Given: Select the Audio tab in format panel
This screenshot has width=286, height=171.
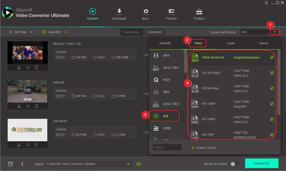Looking at the screenshot, I should click(x=231, y=43).
